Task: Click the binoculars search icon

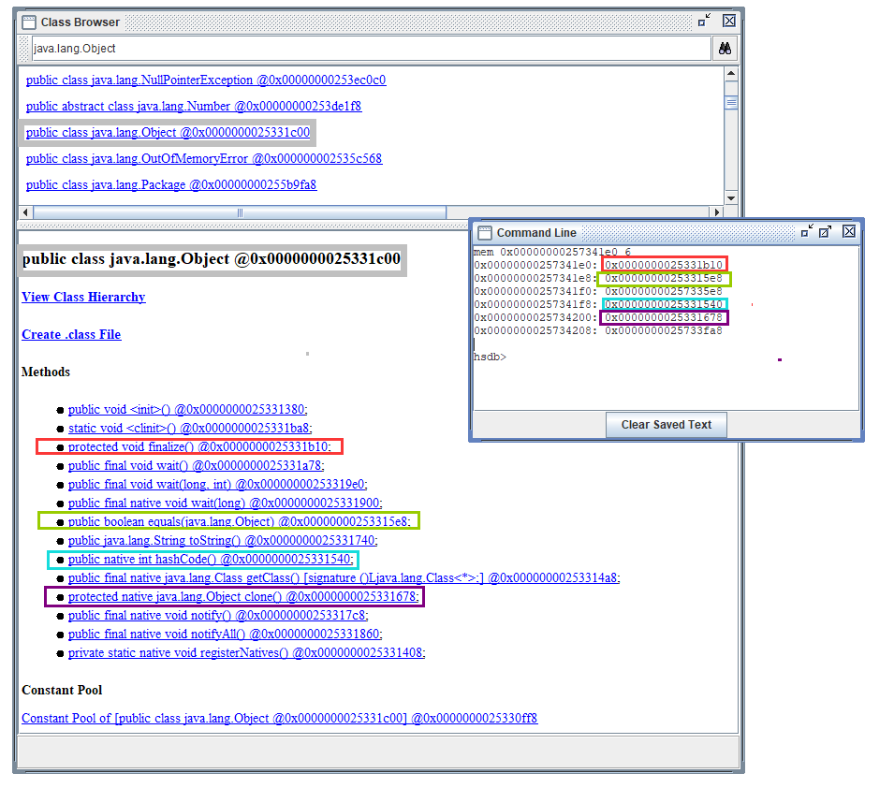Action: click(725, 49)
